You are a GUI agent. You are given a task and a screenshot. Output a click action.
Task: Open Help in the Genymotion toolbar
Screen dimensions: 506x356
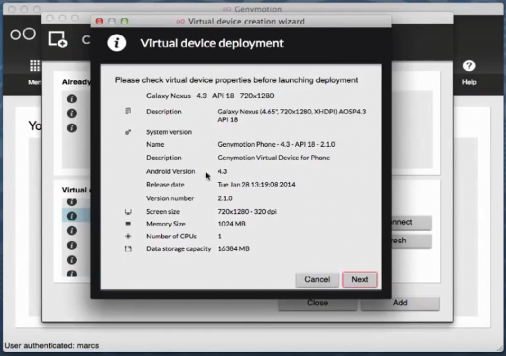tap(469, 72)
